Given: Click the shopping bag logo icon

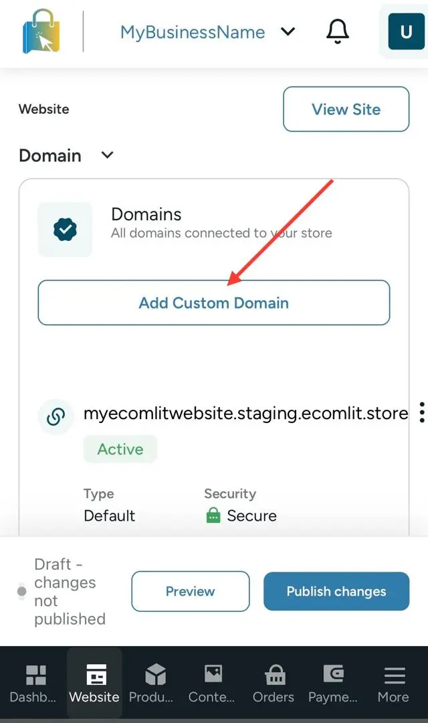Looking at the screenshot, I should point(41,31).
